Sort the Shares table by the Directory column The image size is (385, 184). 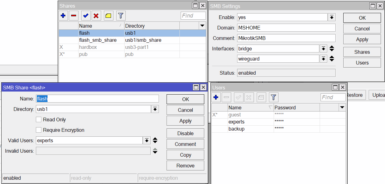pyautogui.click(x=152, y=26)
